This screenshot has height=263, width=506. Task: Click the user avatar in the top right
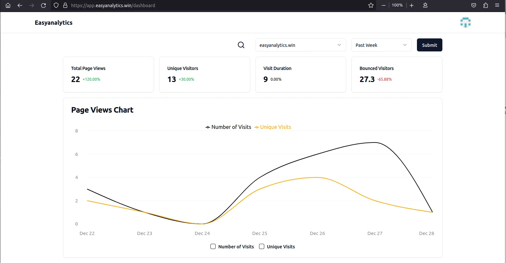[465, 22]
